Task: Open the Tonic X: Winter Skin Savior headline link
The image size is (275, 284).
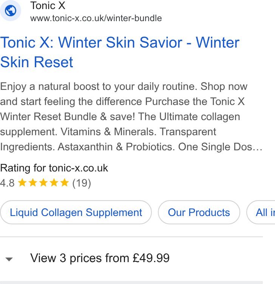Action: point(120,52)
